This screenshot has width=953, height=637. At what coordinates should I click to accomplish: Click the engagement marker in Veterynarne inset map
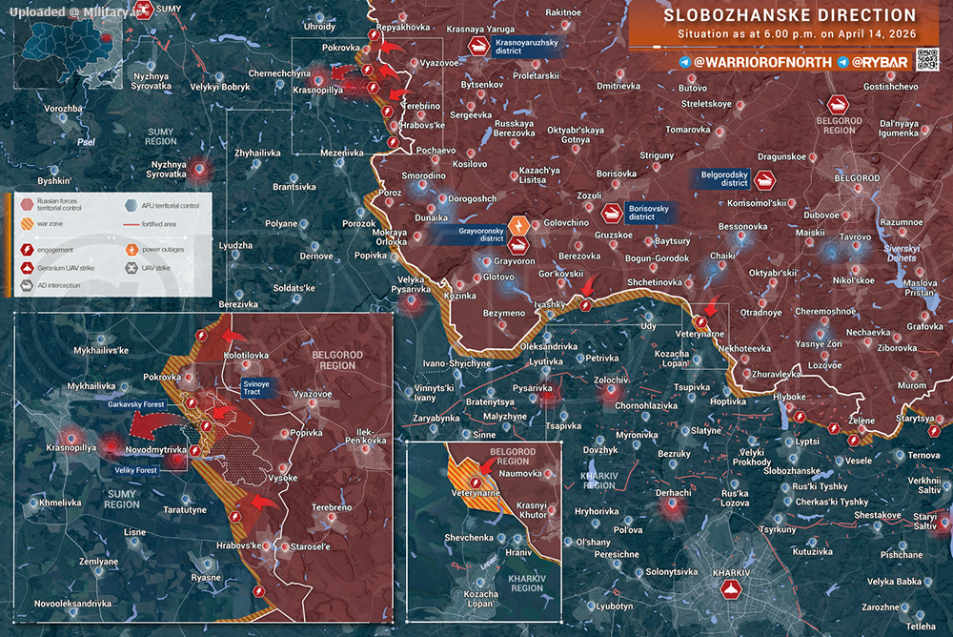[476, 483]
